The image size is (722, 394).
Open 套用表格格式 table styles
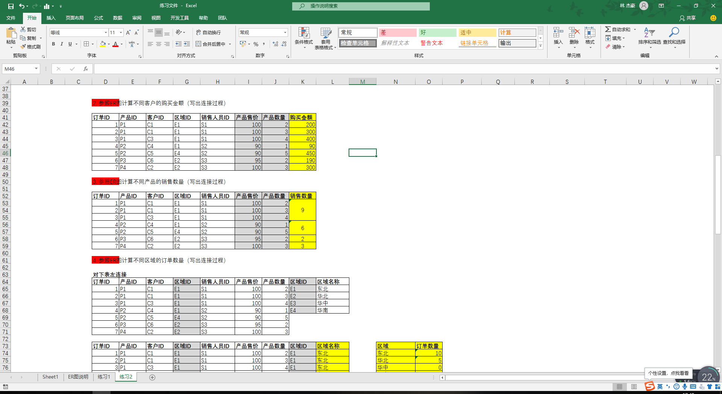pos(325,38)
